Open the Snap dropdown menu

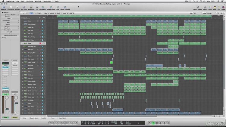point(197,13)
